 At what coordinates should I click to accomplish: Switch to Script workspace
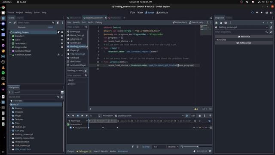click(x=150, y=12)
